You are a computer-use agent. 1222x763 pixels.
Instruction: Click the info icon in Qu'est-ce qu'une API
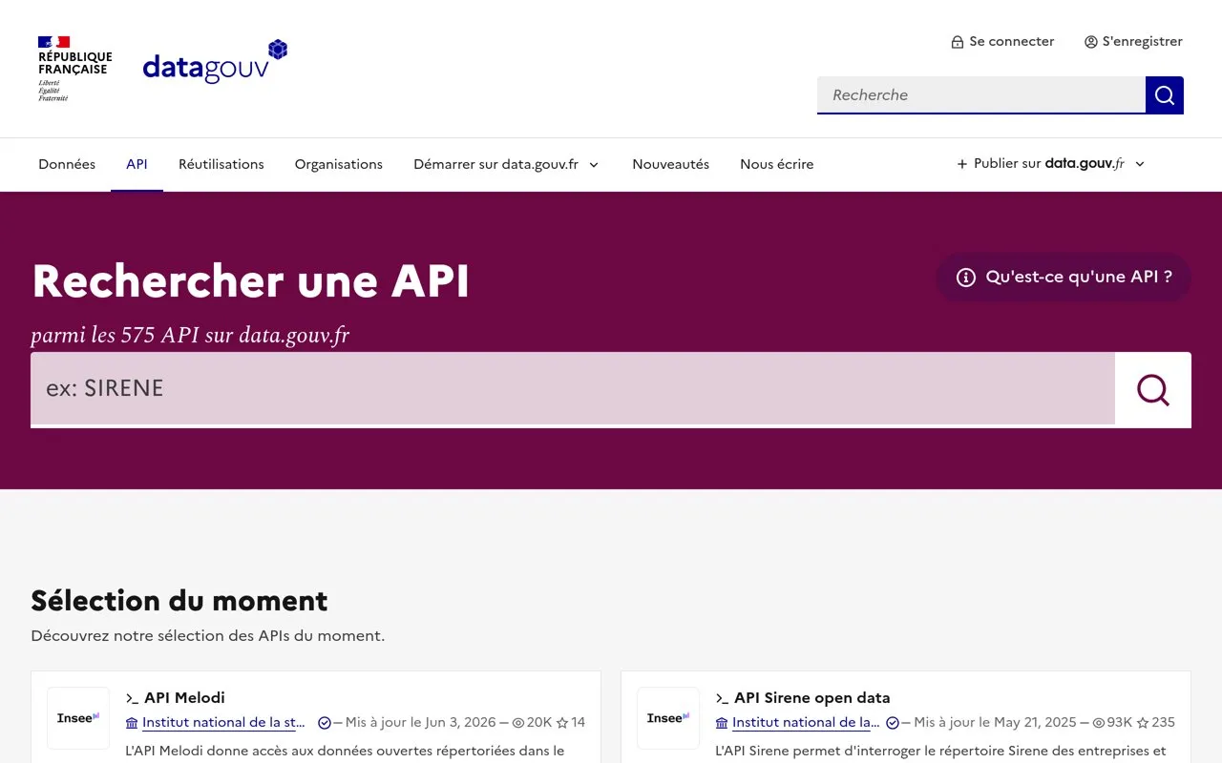966,278
